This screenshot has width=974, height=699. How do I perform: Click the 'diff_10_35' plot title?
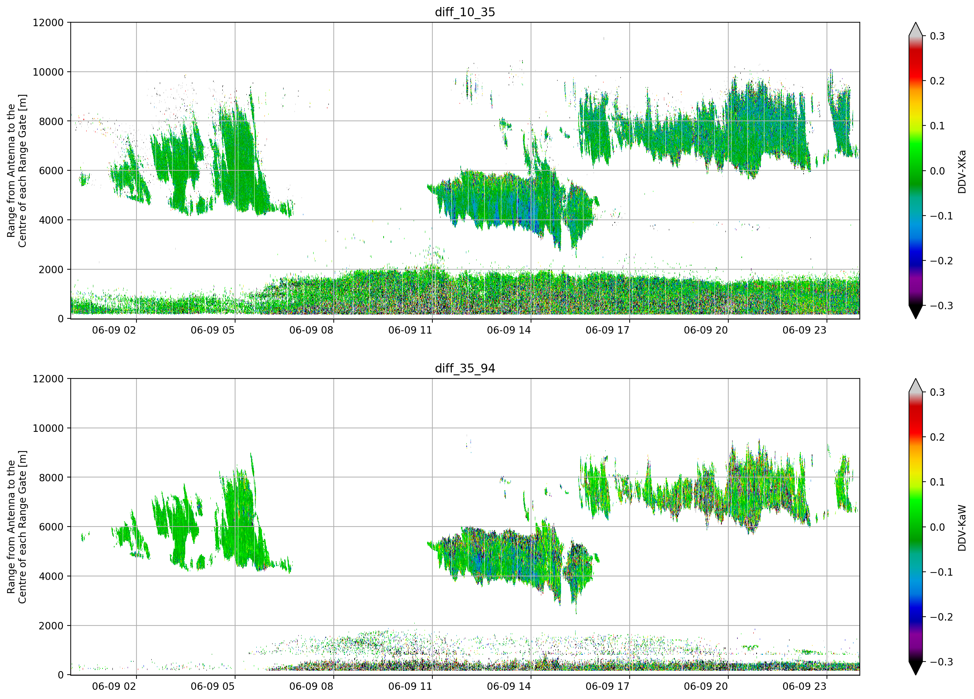465,12
